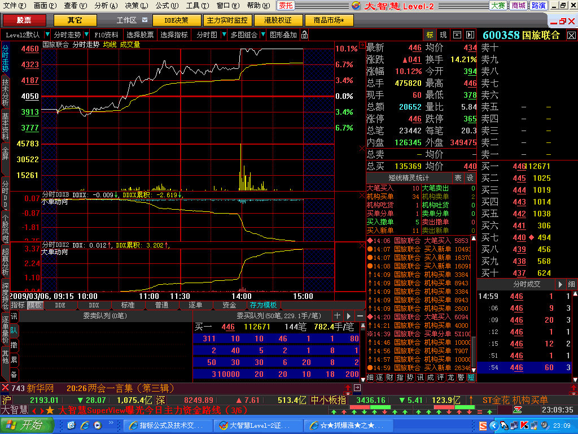Screen dimensions: 578x434
Task: Click the Dazhihui logo in the title bar
Action: tap(356, 6)
